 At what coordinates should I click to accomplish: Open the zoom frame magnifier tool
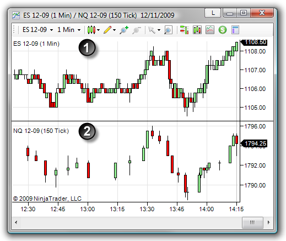pyautogui.click(x=168, y=30)
